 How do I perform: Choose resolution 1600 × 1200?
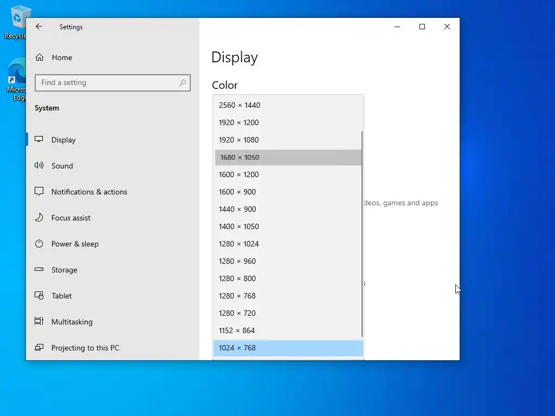click(x=288, y=174)
